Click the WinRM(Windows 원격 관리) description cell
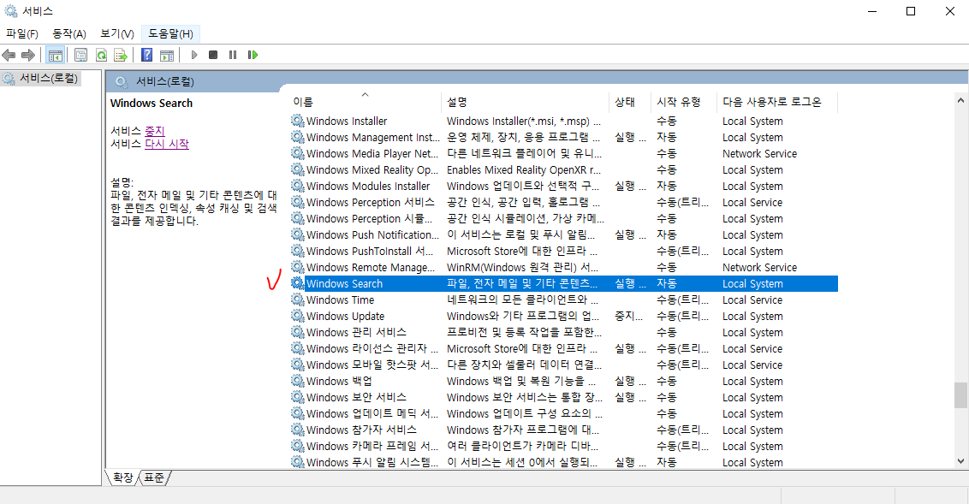Viewport: 969px width, 504px height. pyautogui.click(x=523, y=268)
